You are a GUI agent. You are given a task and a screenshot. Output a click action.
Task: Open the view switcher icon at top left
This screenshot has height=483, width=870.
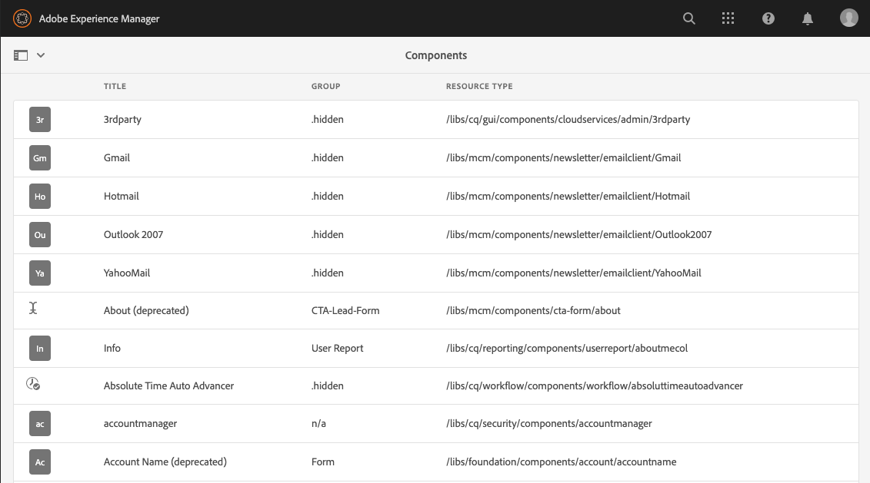pos(20,55)
